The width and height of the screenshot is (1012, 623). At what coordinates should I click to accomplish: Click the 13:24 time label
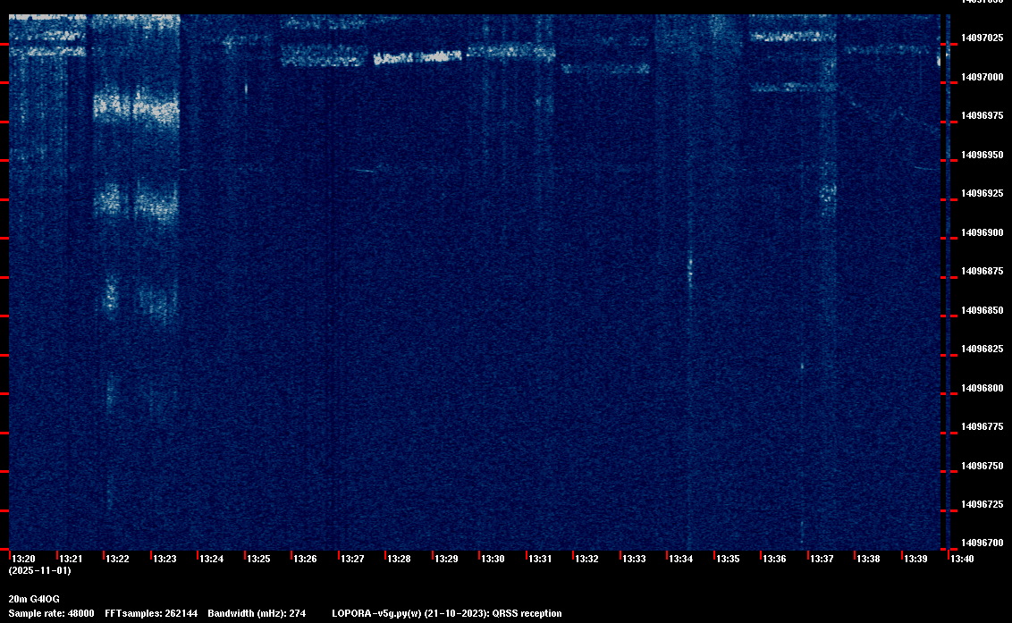tap(212, 559)
